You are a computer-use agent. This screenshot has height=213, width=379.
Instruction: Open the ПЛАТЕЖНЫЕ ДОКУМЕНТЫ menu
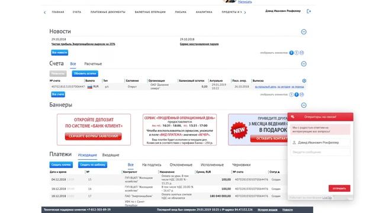click(x=108, y=12)
